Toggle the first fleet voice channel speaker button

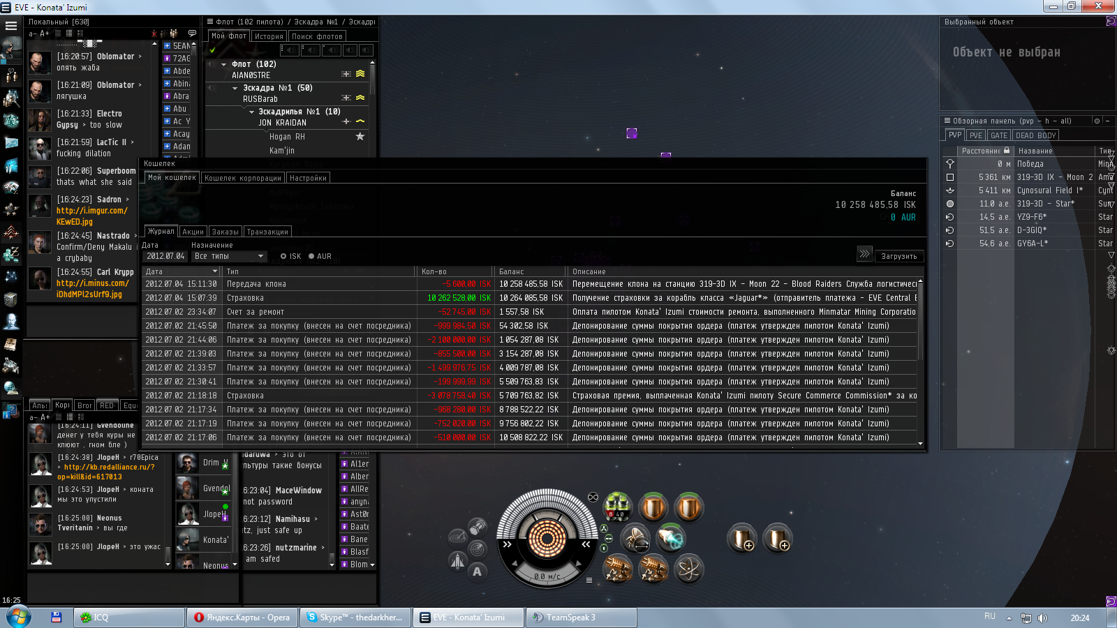(290, 50)
